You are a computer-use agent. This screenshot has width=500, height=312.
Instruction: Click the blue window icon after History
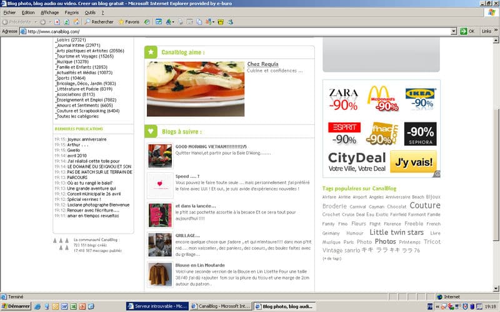159,22
